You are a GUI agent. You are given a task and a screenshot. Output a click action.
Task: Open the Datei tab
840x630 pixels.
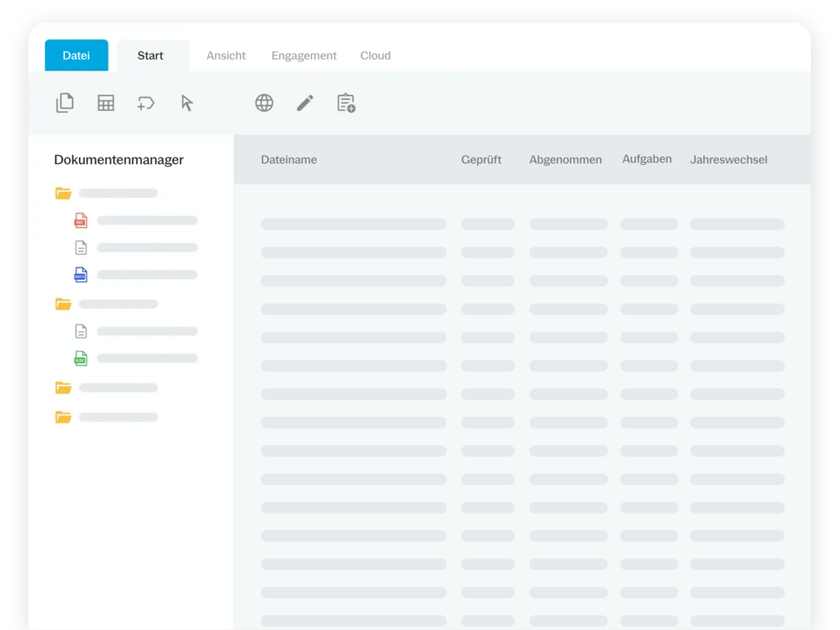tap(76, 56)
